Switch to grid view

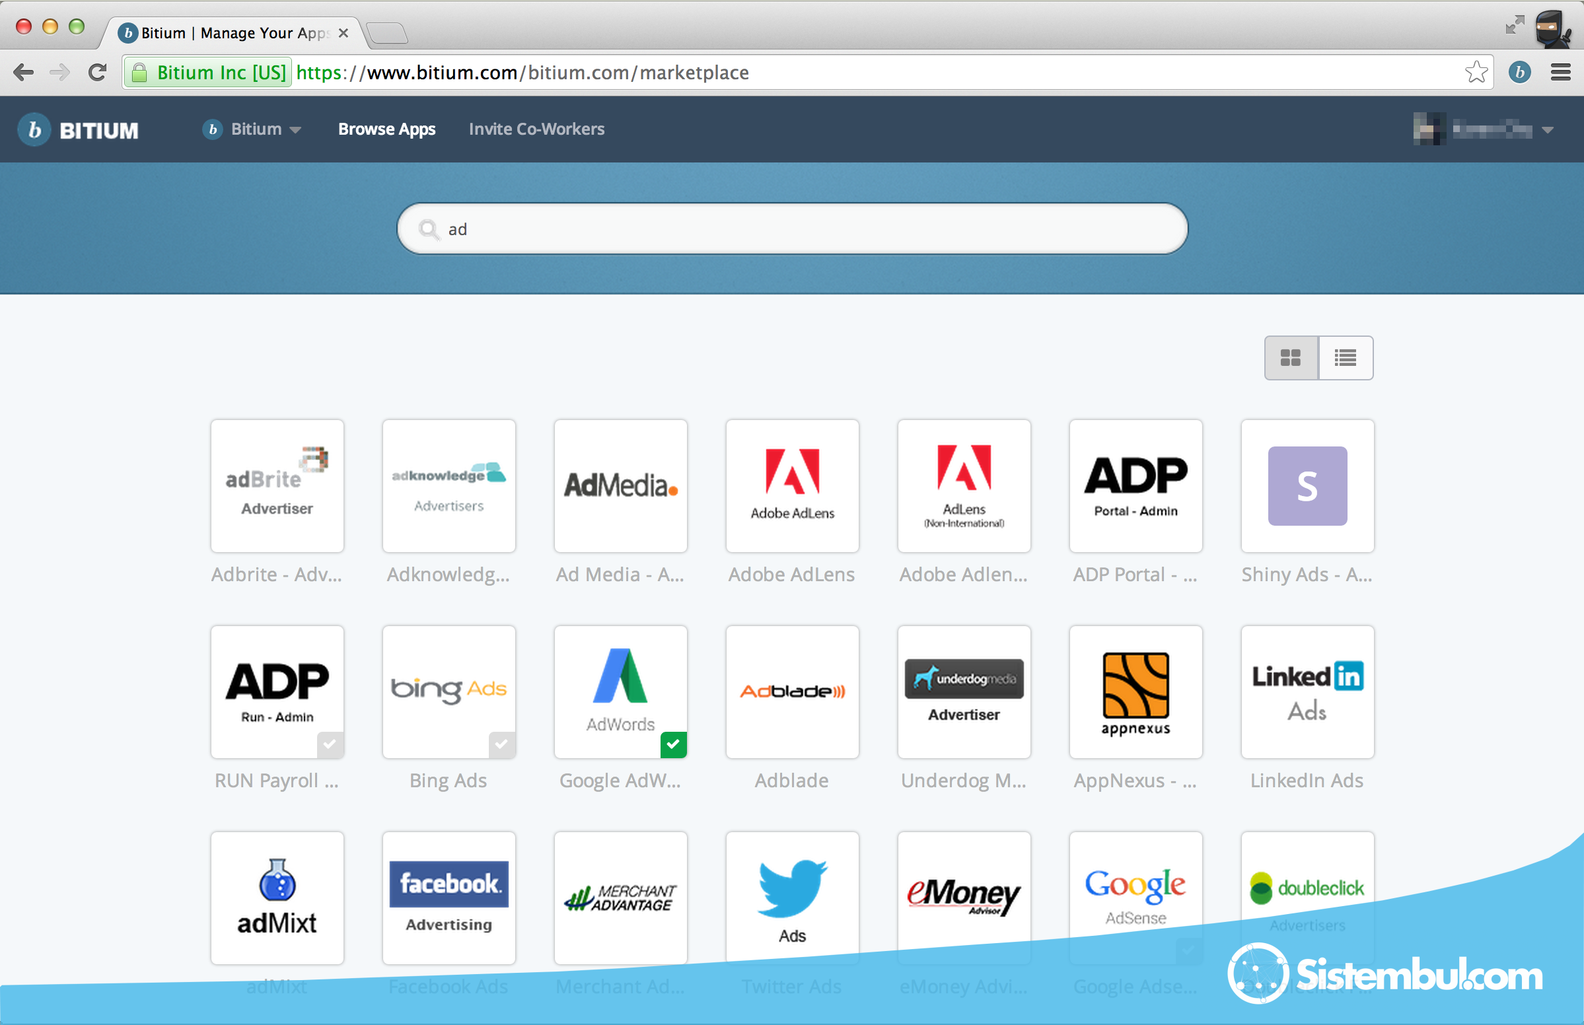click(x=1291, y=358)
